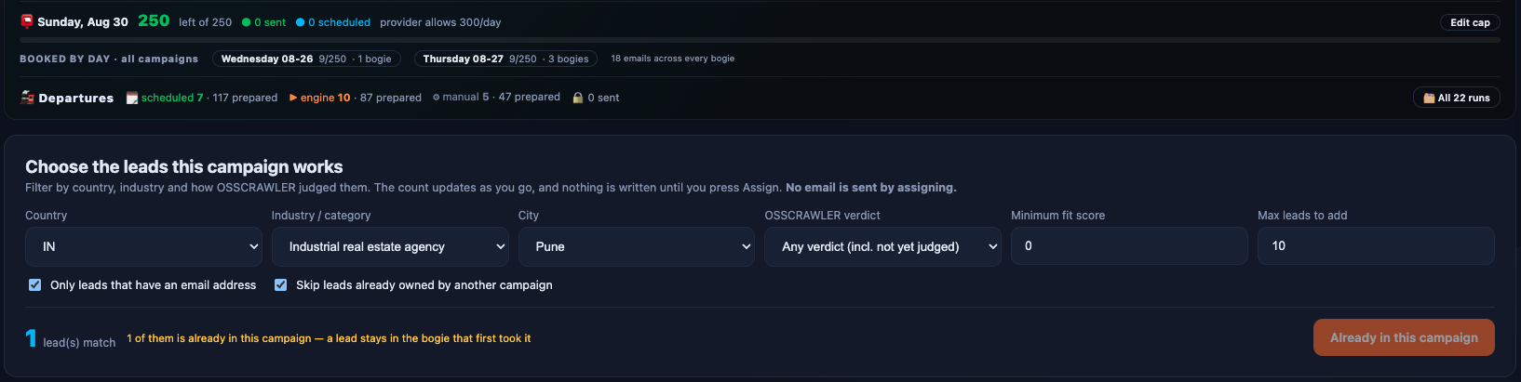Click the '1 lead(s) match' count

click(70, 338)
